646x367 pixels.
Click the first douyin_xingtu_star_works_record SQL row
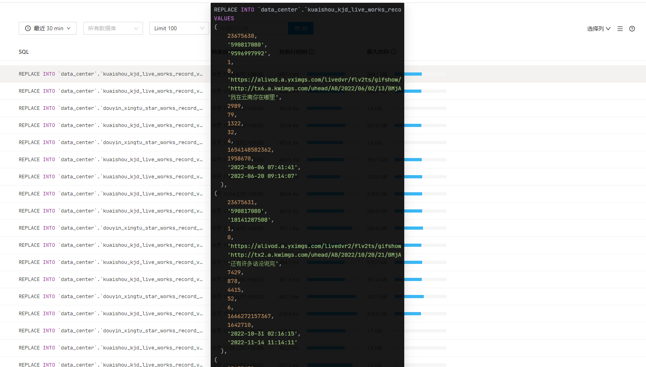[110, 108]
